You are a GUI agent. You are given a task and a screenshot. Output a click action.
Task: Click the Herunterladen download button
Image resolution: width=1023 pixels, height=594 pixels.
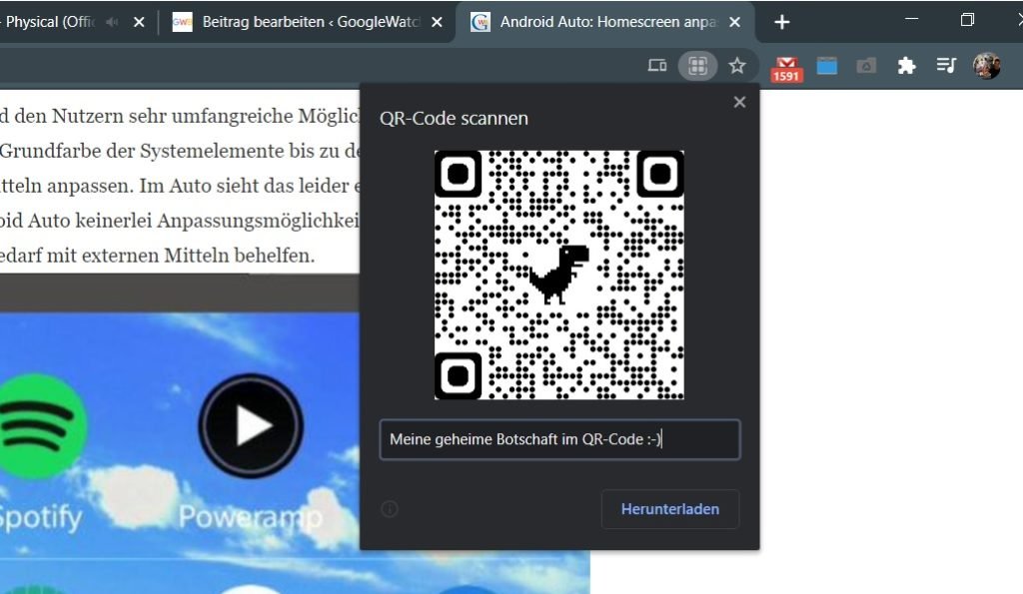click(x=669, y=509)
